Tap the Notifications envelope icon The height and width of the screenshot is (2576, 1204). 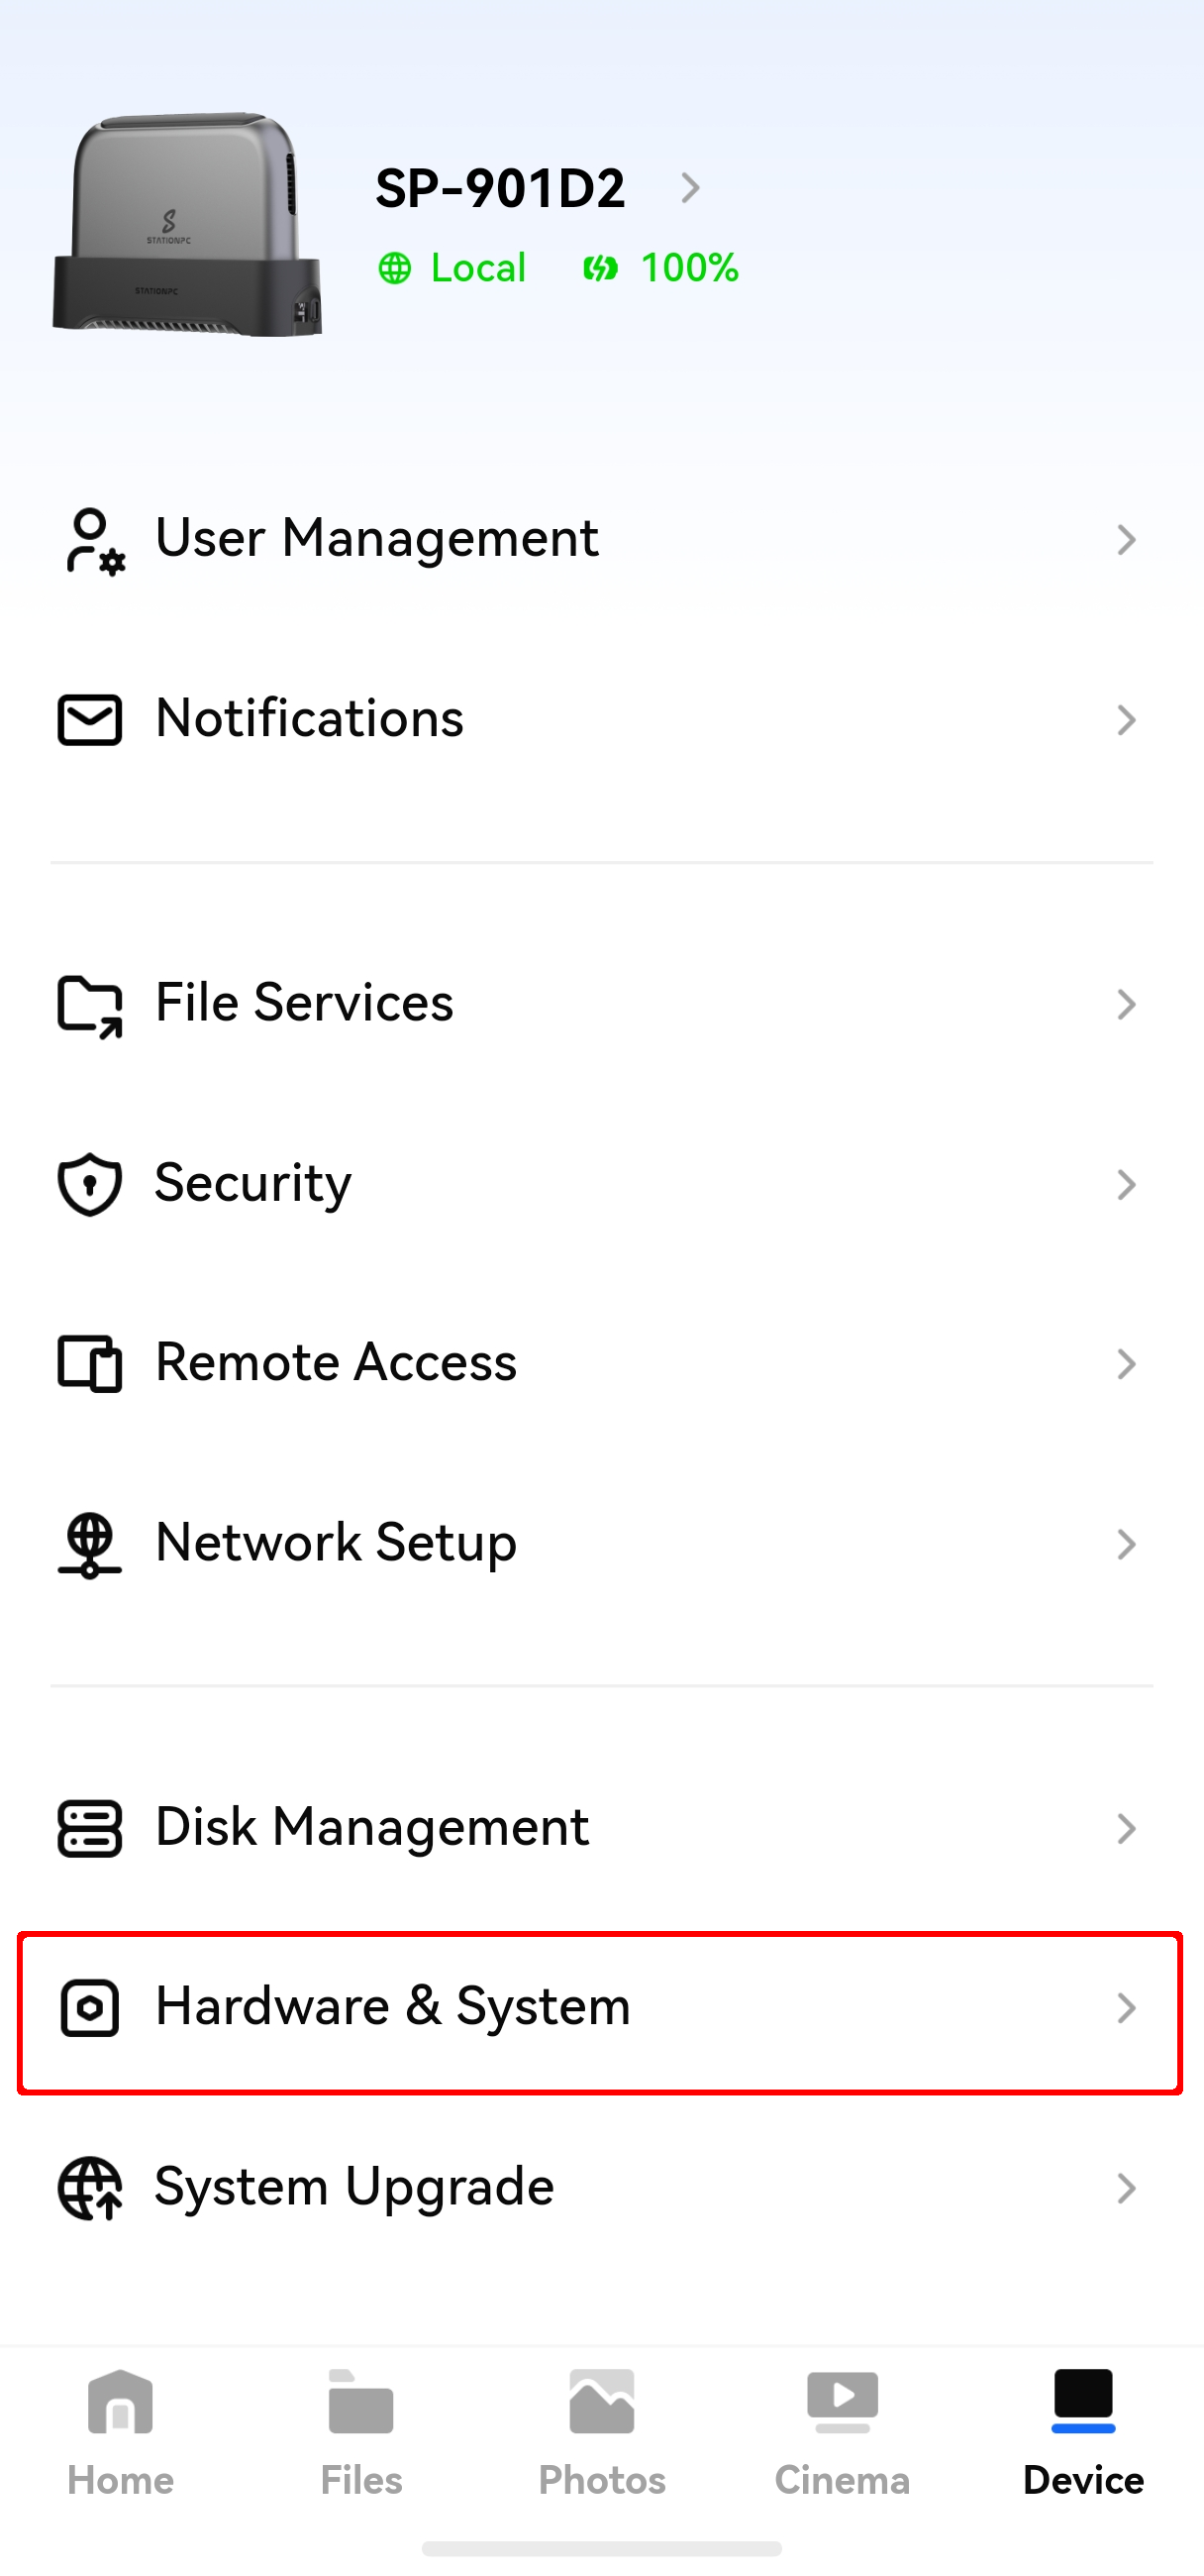click(90, 720)
